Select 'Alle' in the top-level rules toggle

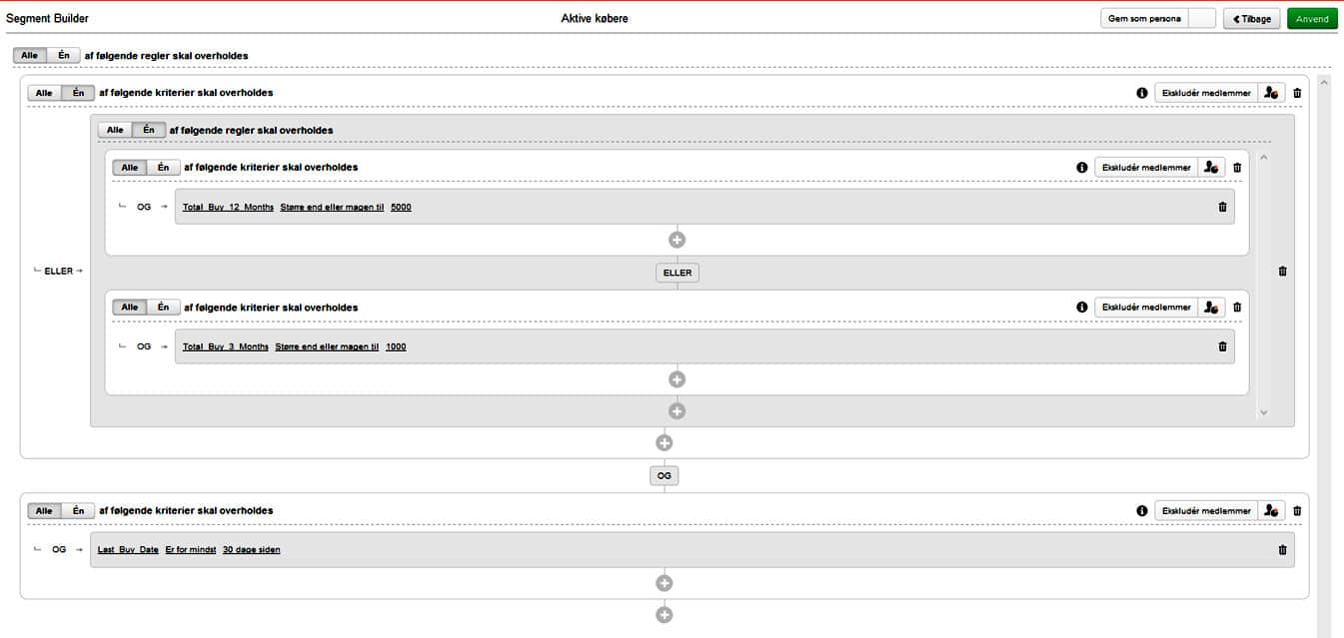point(30,55)
